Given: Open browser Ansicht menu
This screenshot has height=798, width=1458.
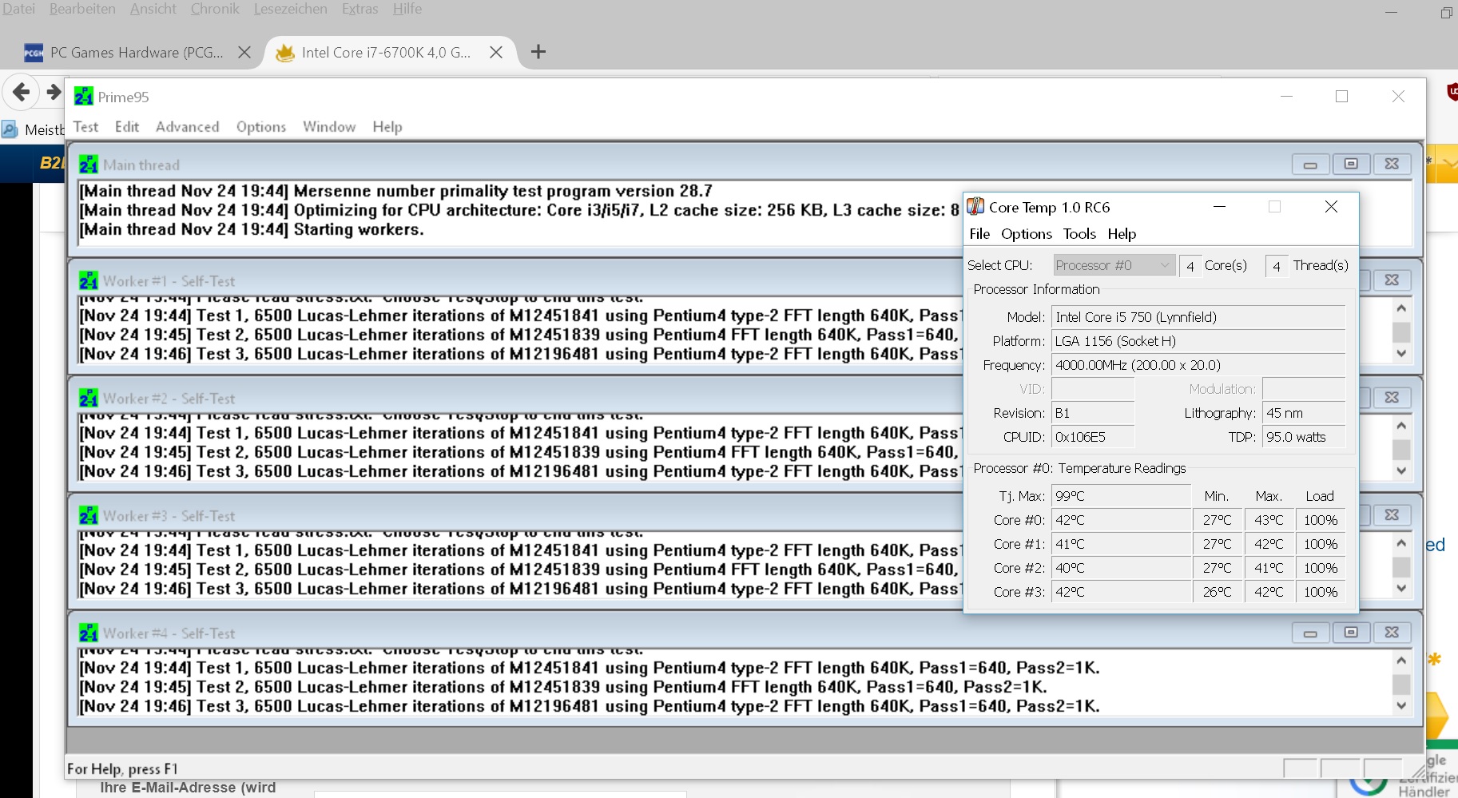Looking at the screenshot, I should [x=153, y=9].
